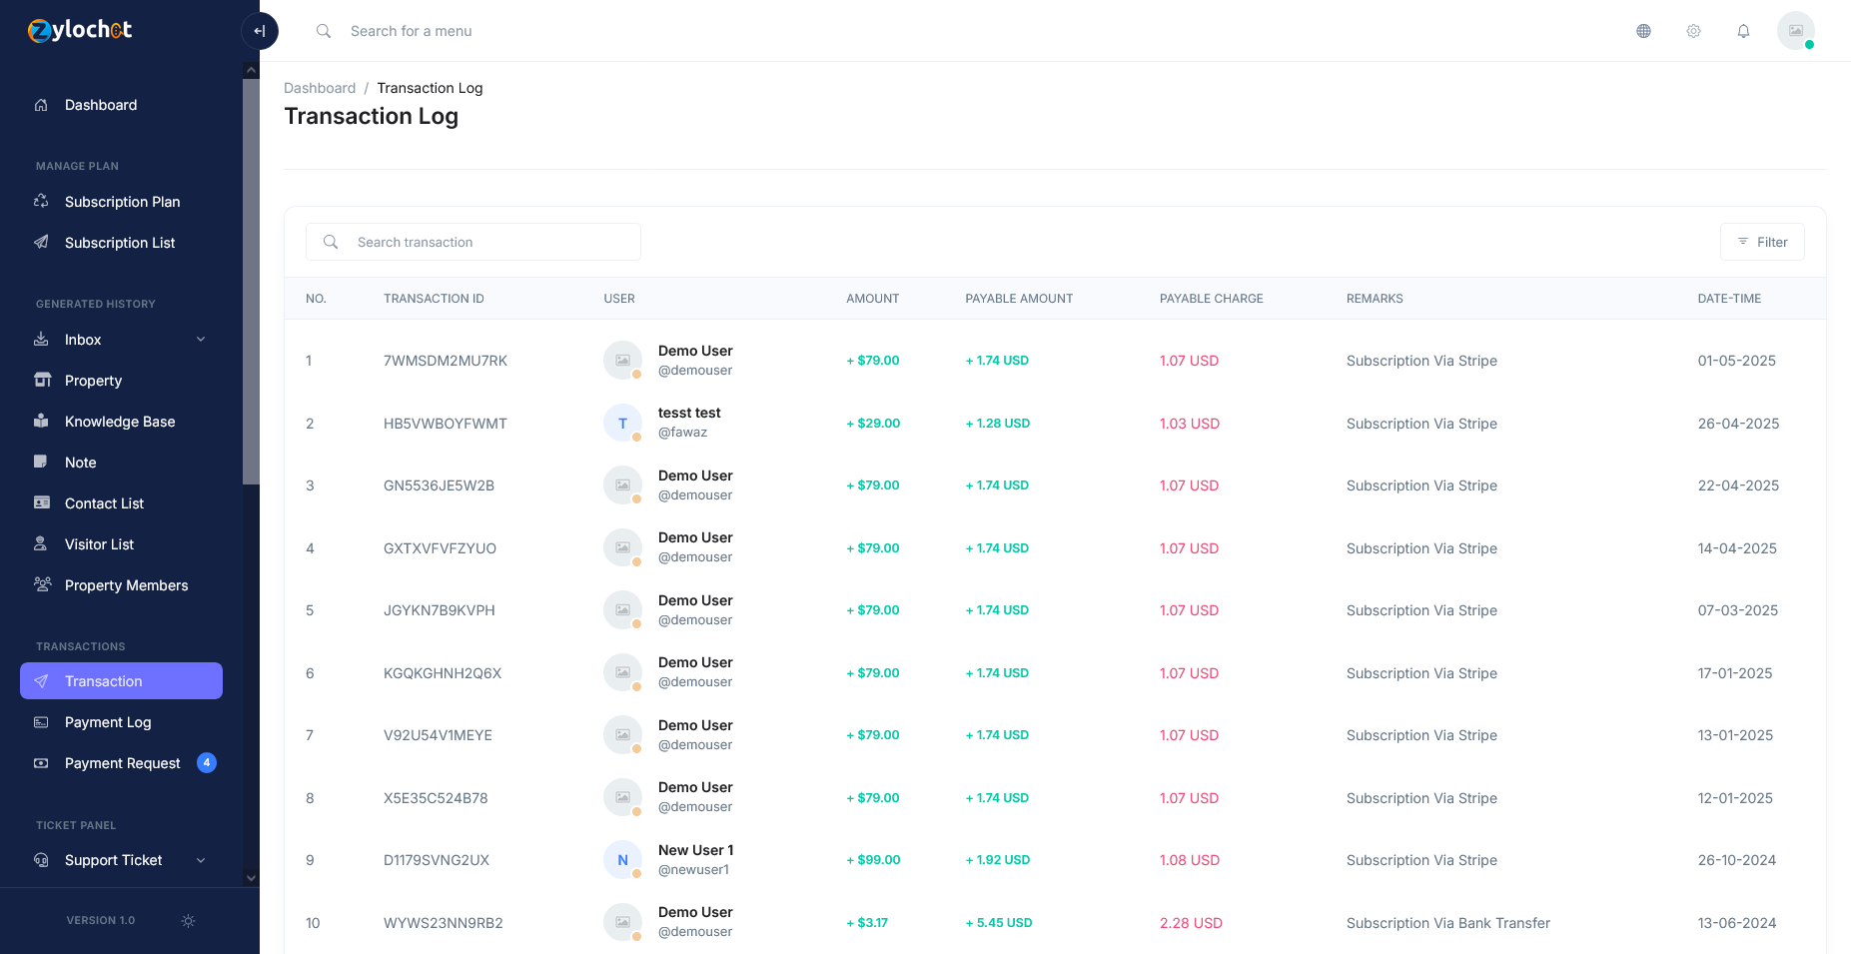Click the Knowledge Base icon in the sidebar
The height and width of the screenshot is (954, 1851).
pyautogui.click(x=41, y=422)
